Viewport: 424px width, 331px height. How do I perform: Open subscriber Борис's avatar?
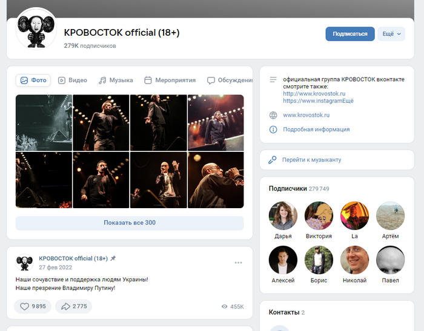pos(319,260)
